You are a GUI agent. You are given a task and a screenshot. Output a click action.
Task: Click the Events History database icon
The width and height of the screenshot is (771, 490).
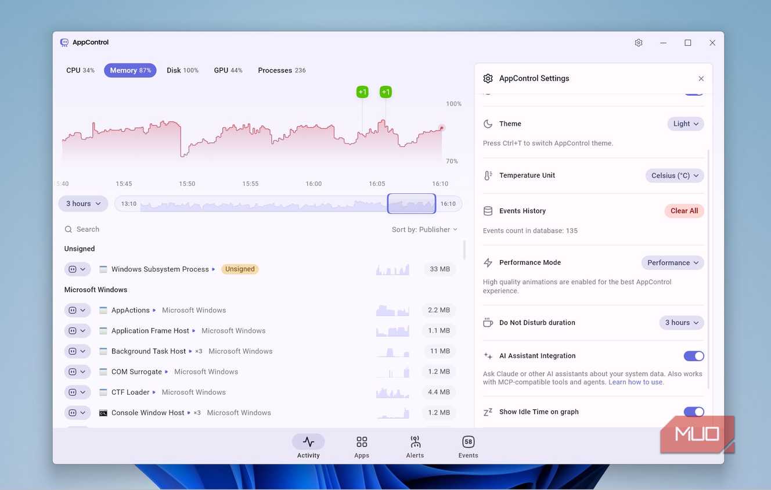point(488,211)
